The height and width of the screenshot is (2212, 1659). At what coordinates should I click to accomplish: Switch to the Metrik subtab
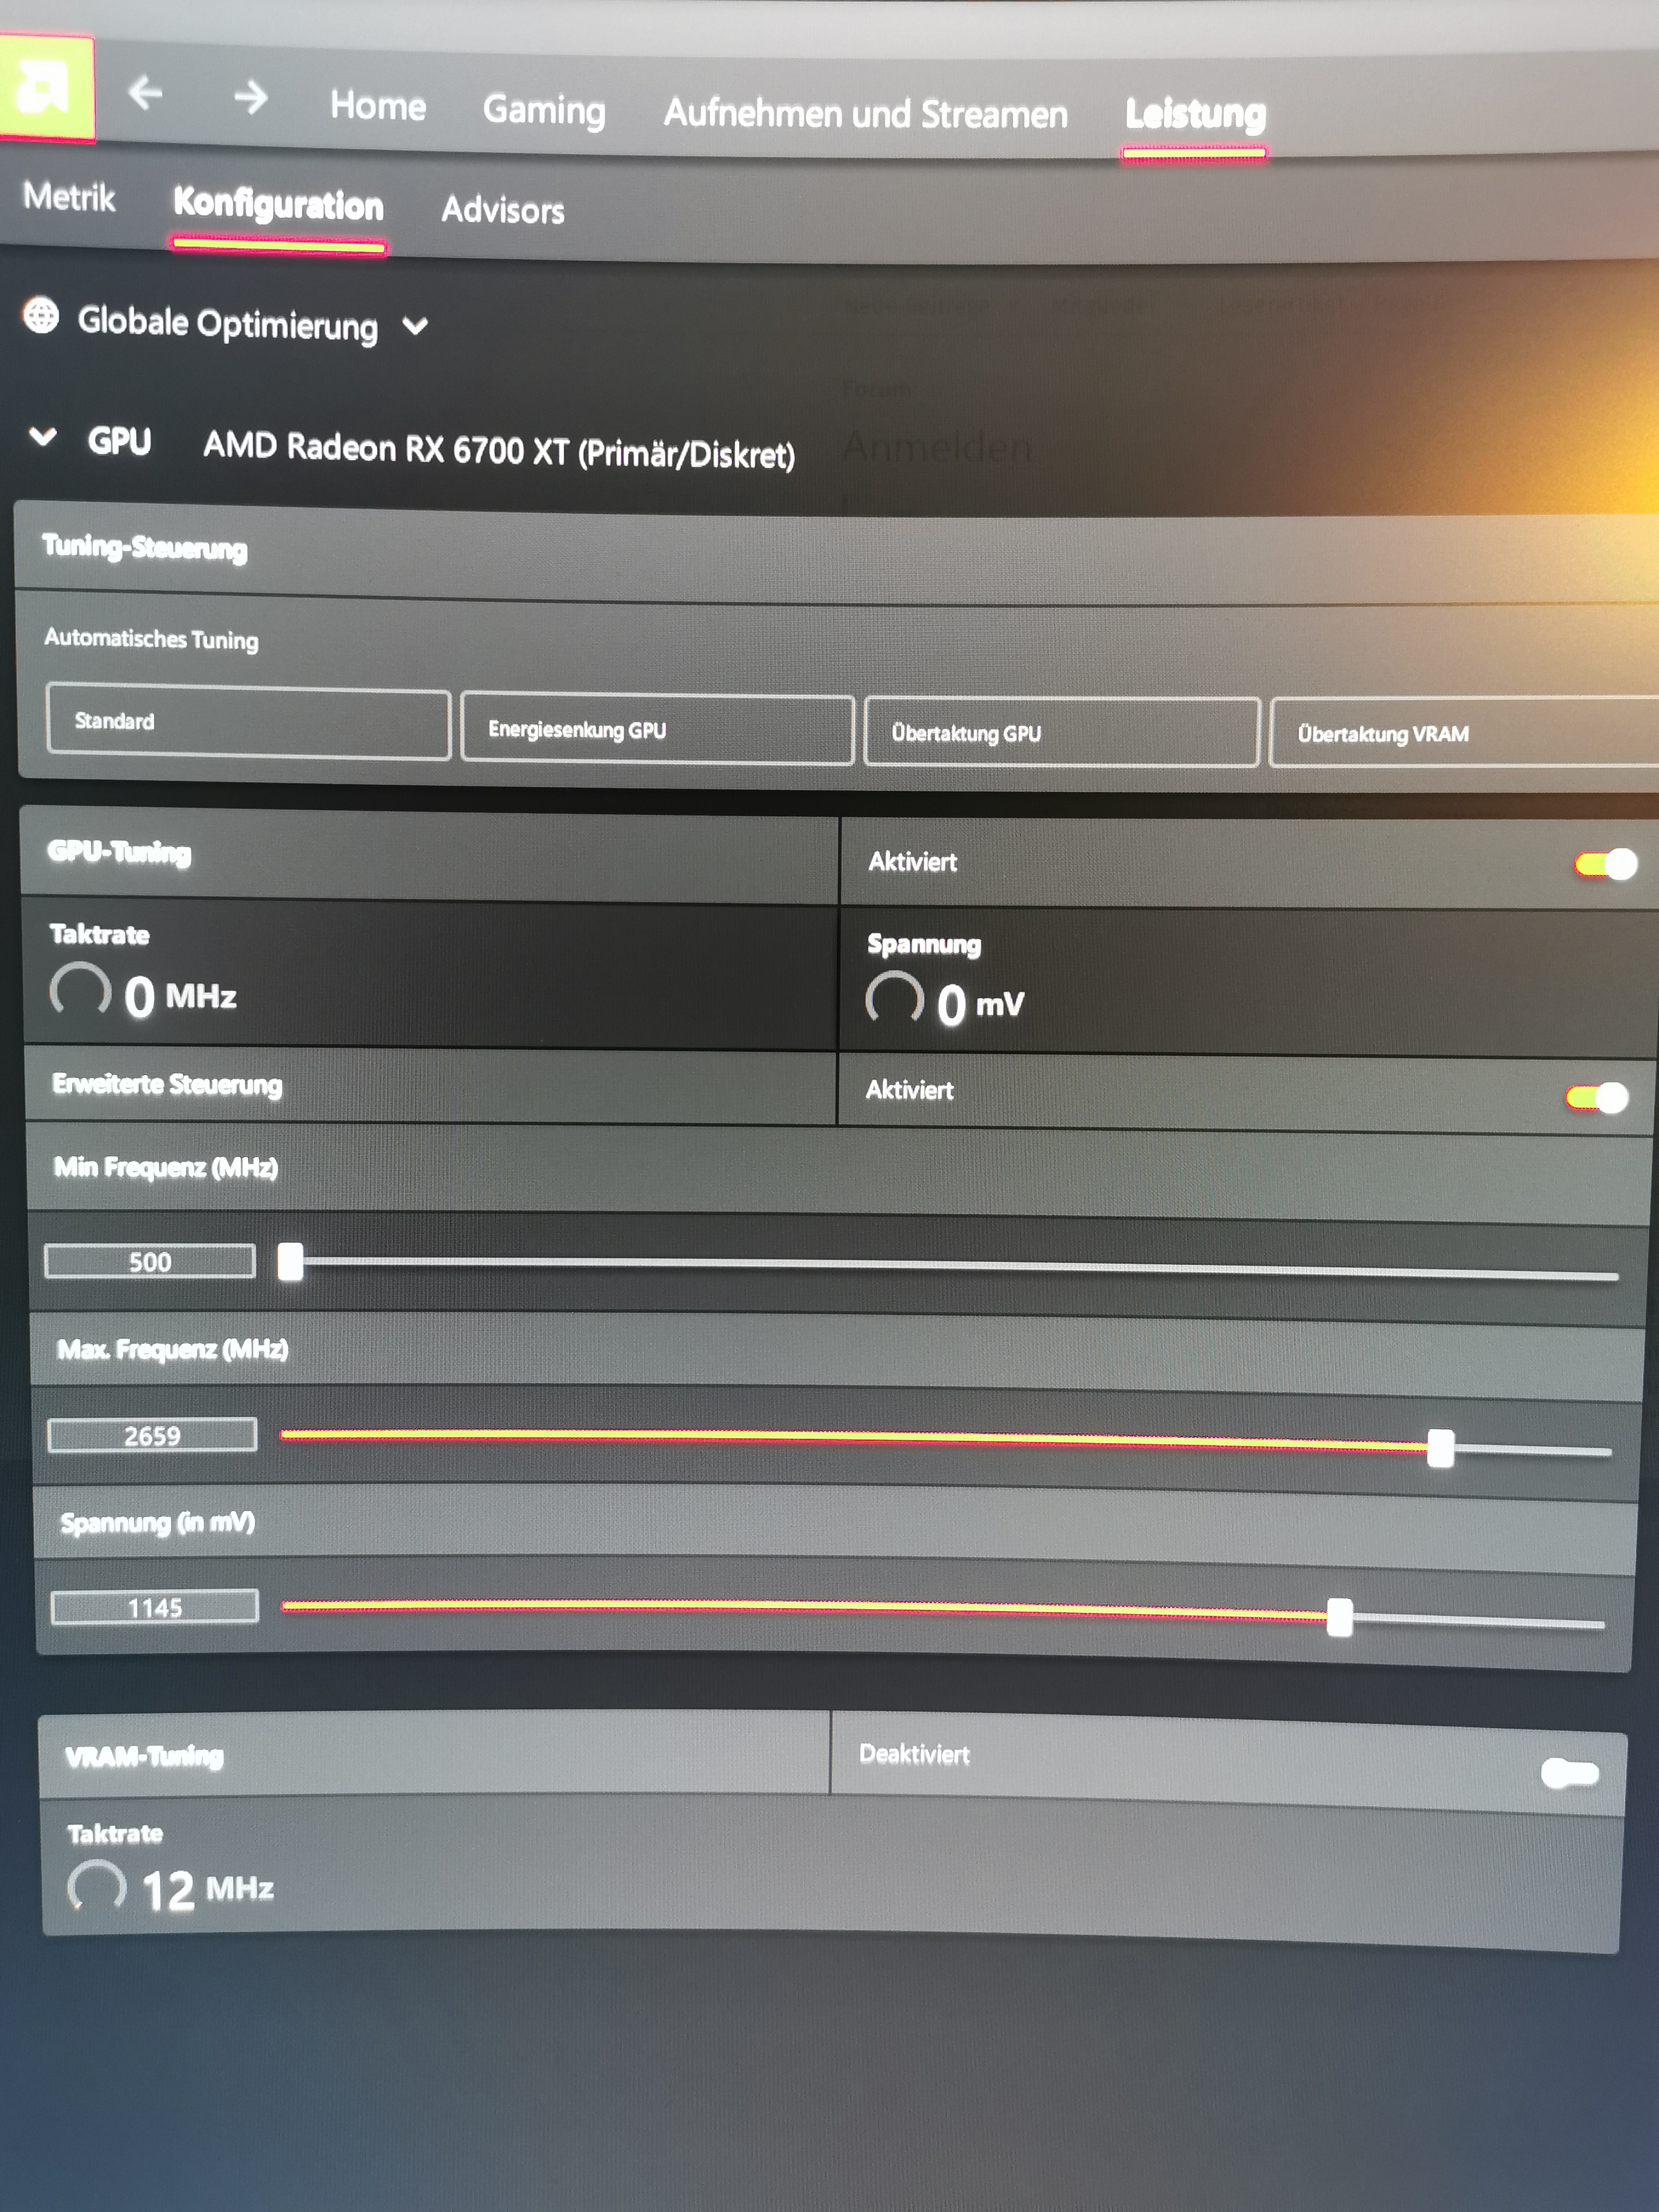coord(69,197)
